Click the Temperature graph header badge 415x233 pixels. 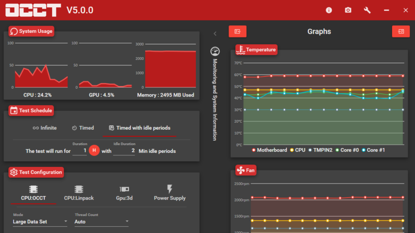tap(256, 50)
